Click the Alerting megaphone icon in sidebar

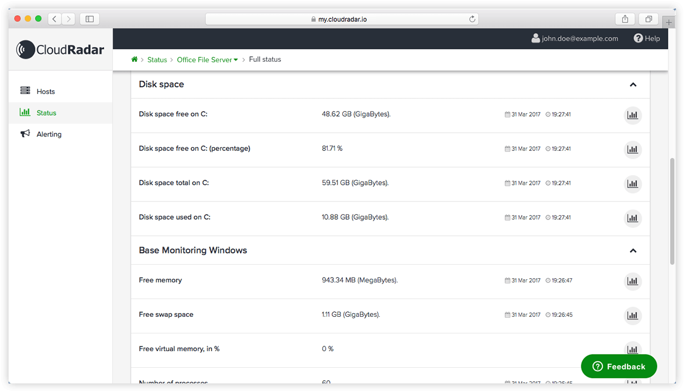tap(25, 134)
